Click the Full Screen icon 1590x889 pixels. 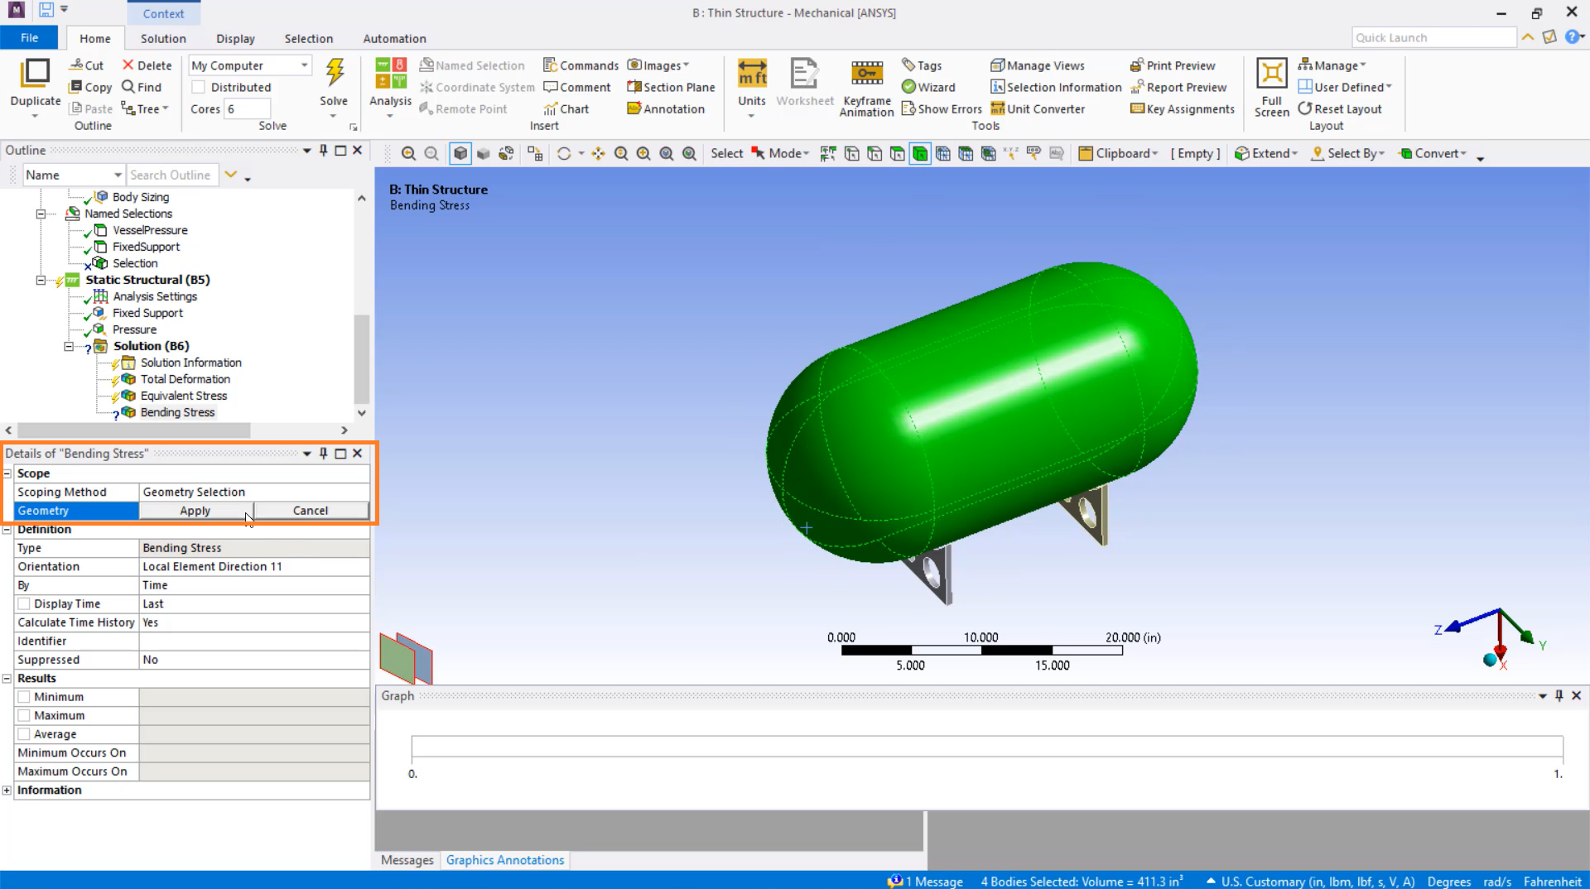tap(1271, 74)
